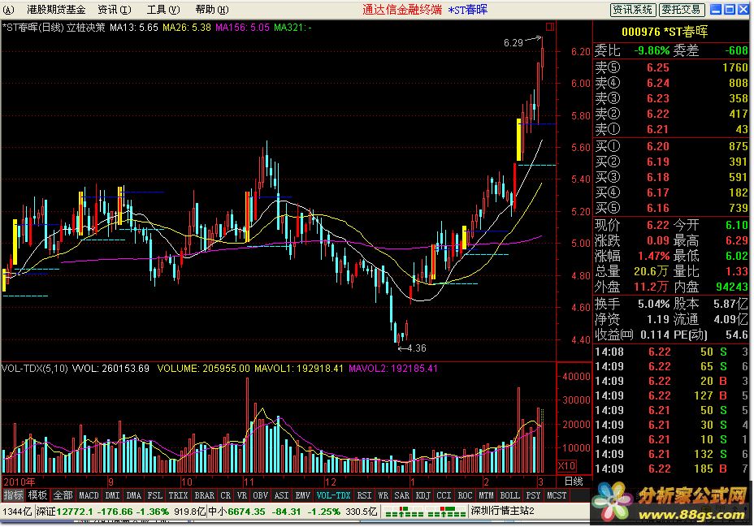This screenshot has width=754, height=527.
Task: Switch indicator to CCI
Action: 444,495
